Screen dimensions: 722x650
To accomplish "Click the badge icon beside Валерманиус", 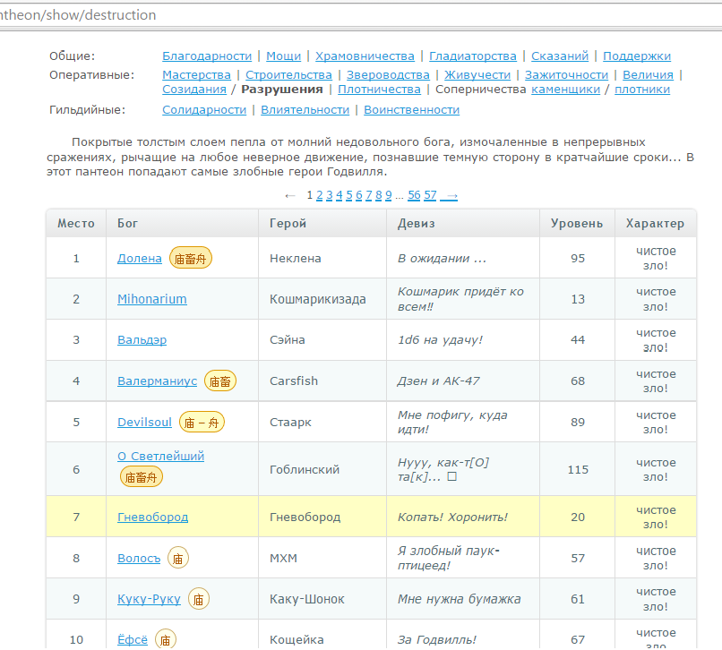I will point(220,381).
